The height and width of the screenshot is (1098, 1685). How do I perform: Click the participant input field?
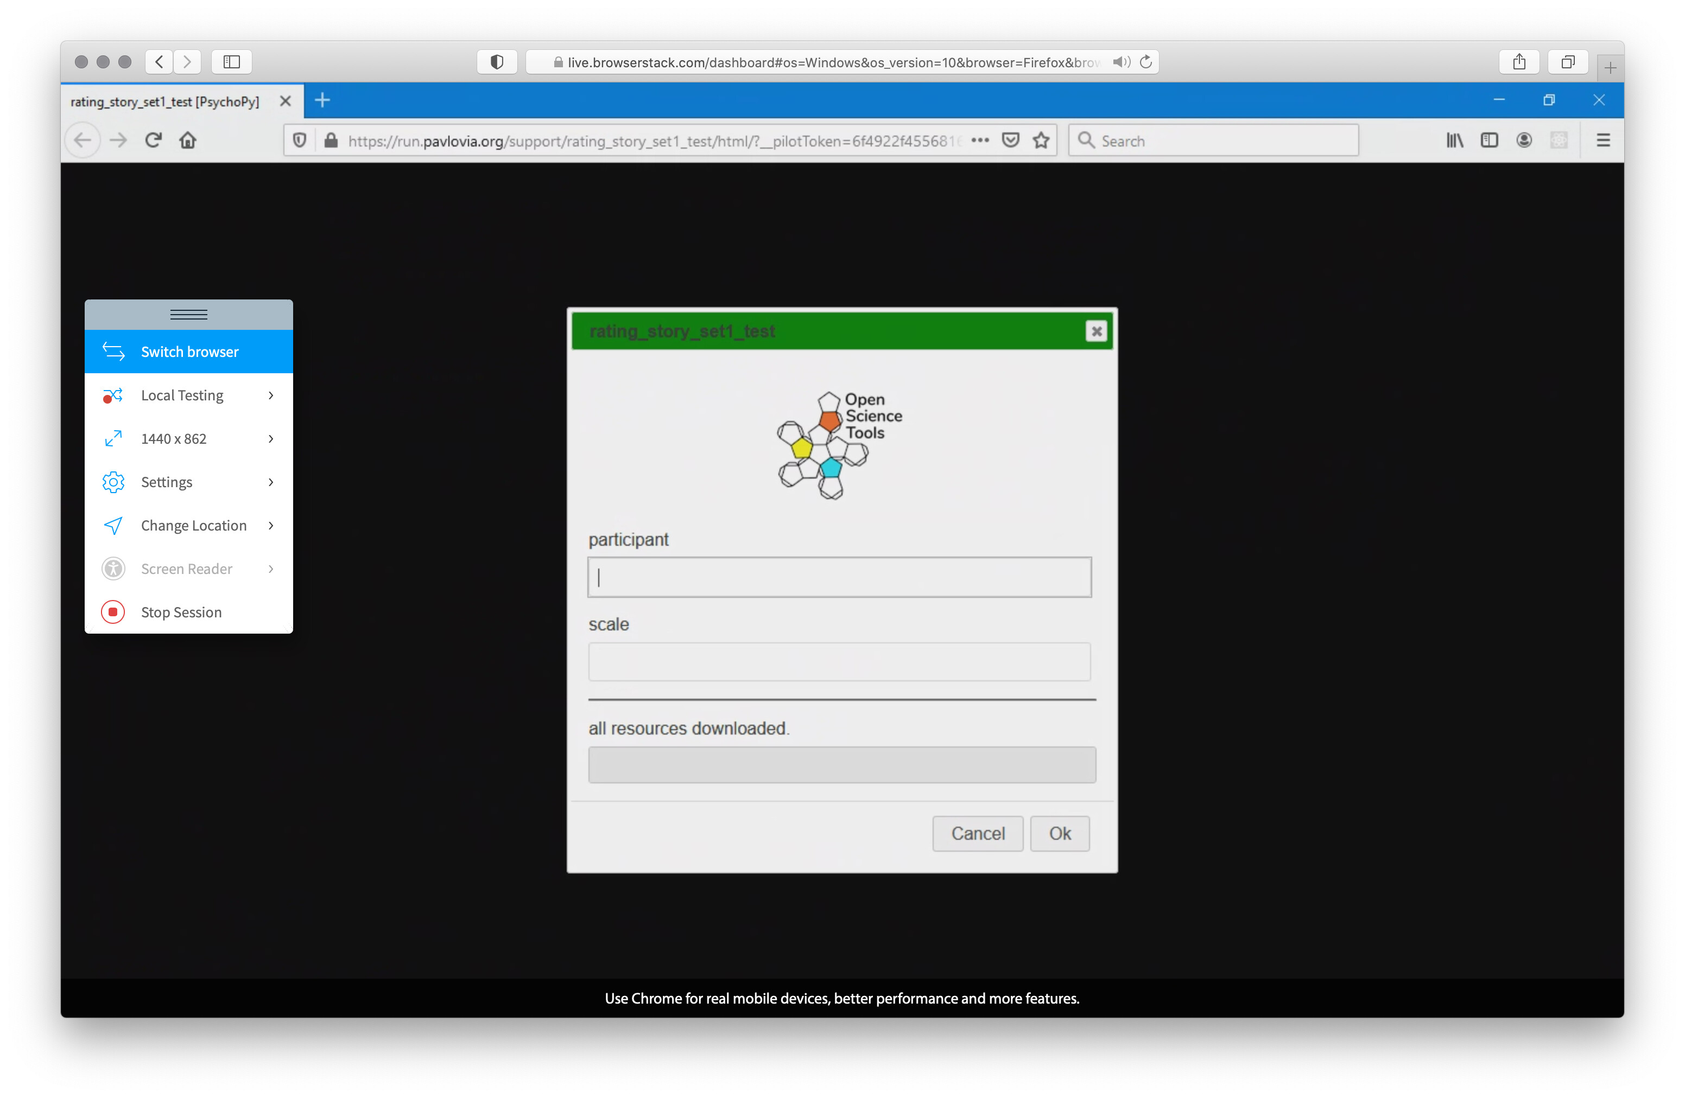point(839,577)
